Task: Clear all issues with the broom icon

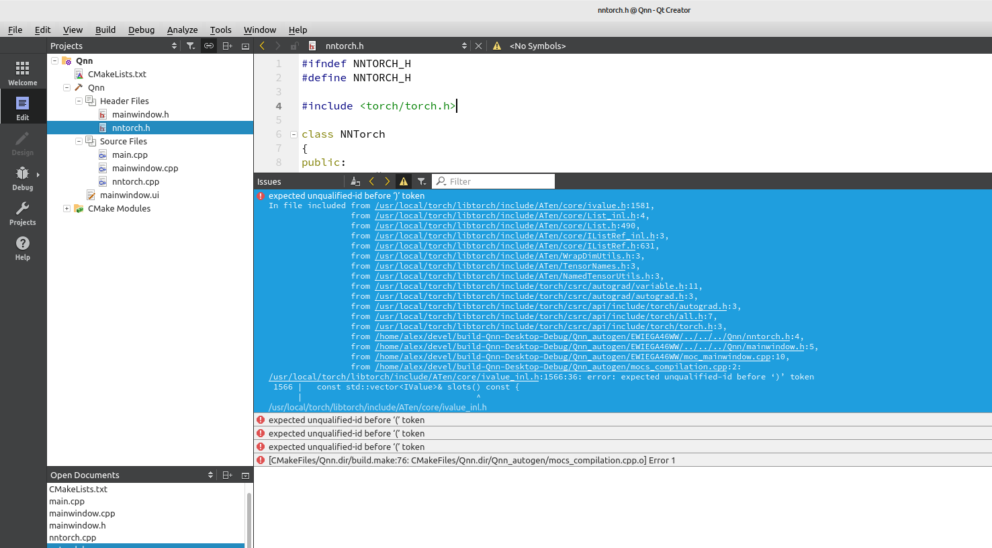Action: (355, 181)
